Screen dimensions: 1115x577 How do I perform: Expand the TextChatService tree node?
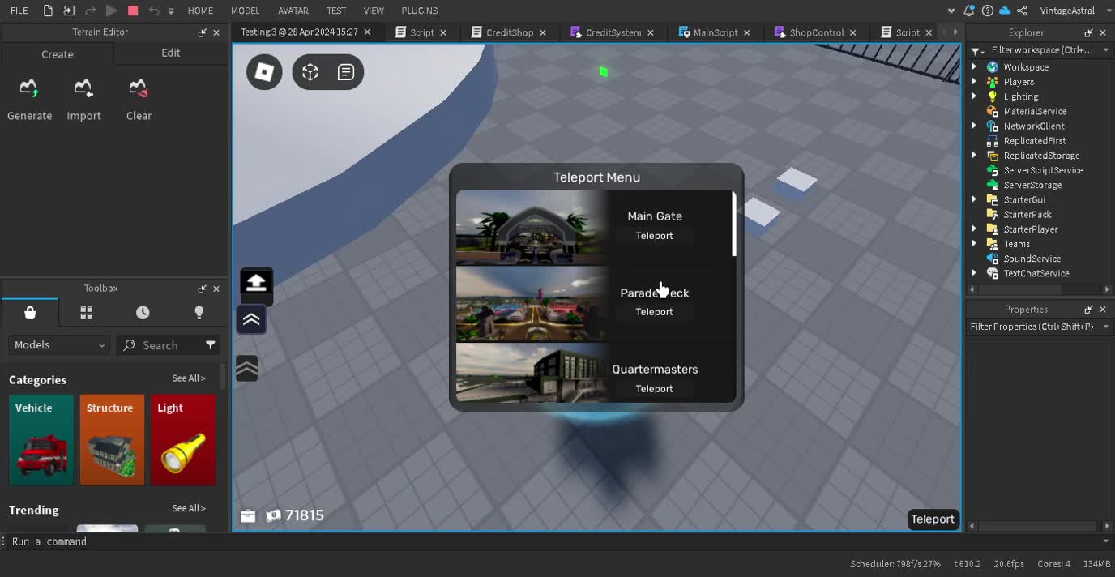[x=974, y=273]
